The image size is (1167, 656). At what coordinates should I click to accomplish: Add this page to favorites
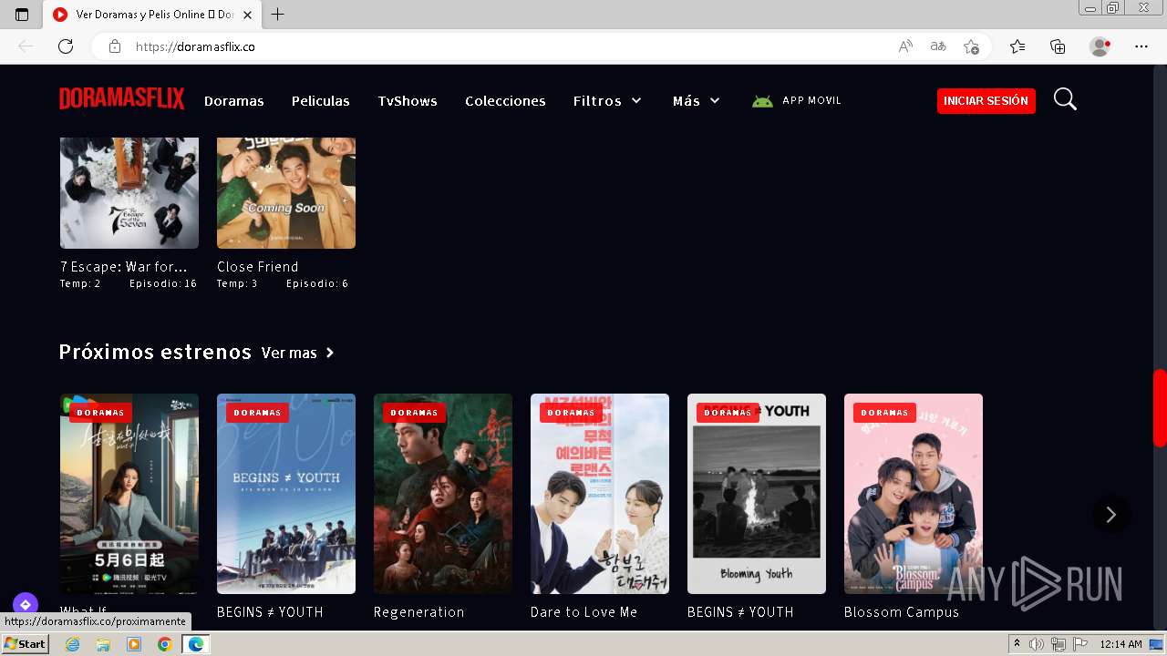pos(971,46)
